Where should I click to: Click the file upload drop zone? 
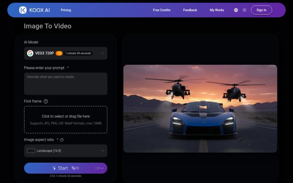[x=66, y=119]
